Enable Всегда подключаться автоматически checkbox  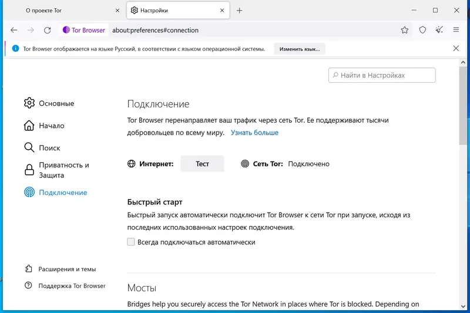pos(131,242)
